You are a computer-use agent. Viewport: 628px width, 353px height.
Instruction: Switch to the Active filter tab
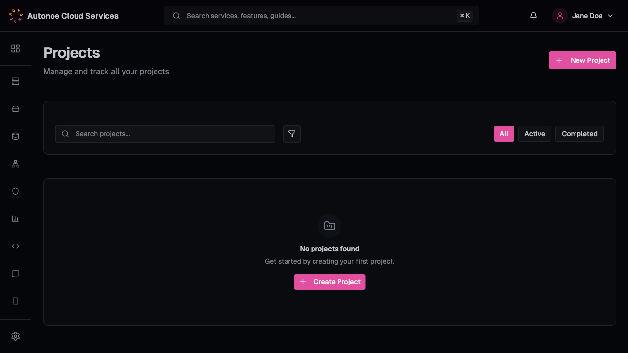(535, 134)
